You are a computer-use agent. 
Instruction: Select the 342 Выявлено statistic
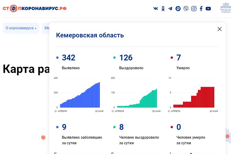(68, 58)
